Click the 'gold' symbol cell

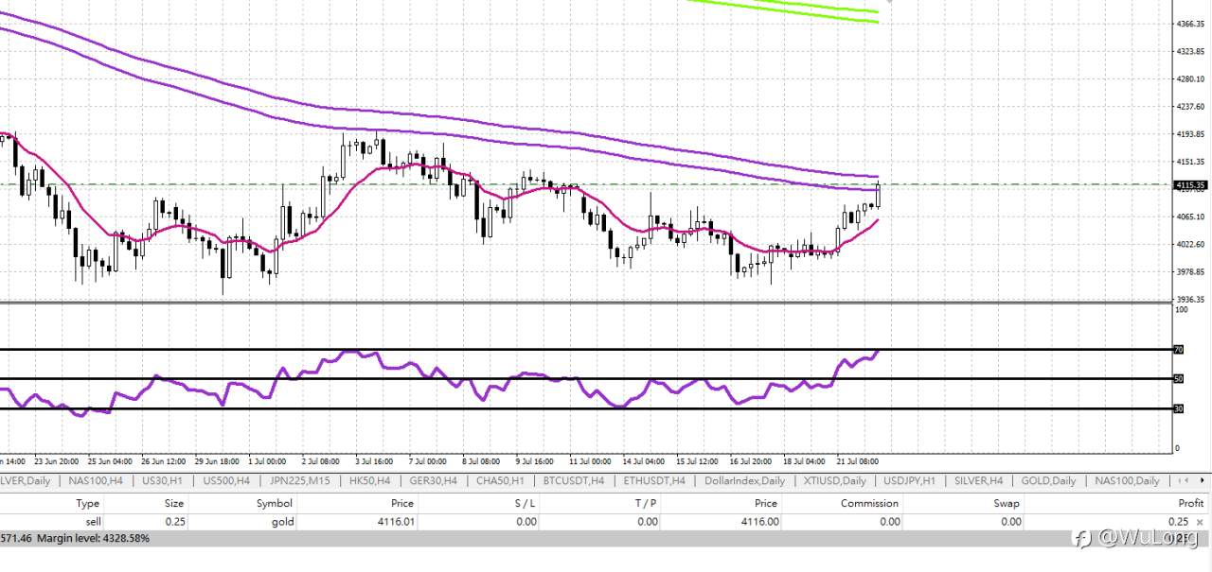[283, 522]
